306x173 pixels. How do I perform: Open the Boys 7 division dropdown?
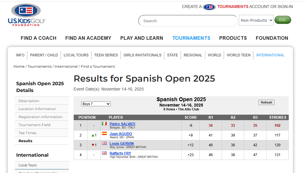tap(96, 104)
